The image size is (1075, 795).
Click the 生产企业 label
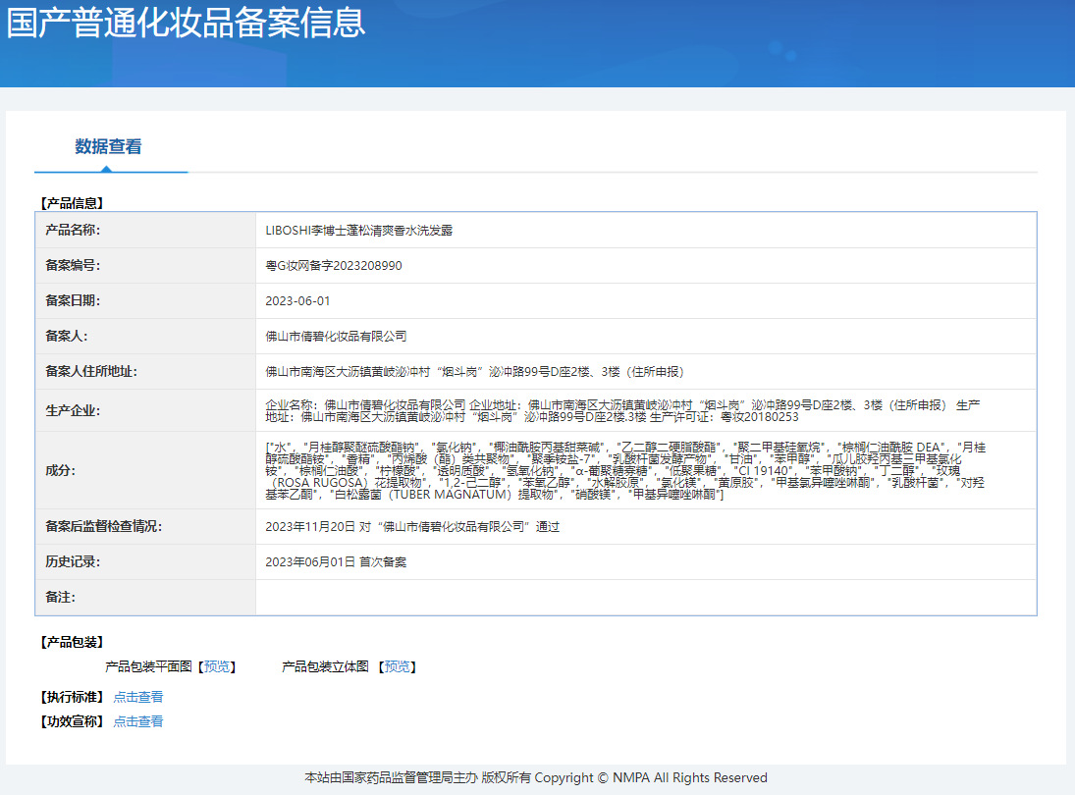tap(73, 410)
